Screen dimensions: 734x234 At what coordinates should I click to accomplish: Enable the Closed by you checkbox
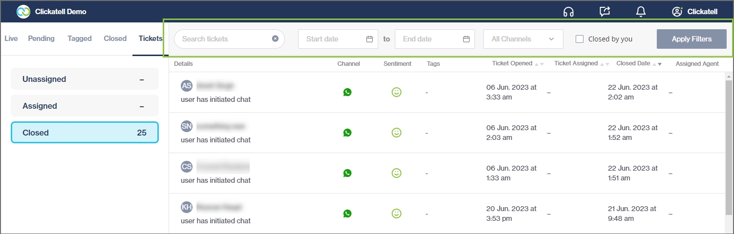coord(580,39)
